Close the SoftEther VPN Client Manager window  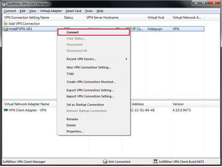tap(214, 3)
